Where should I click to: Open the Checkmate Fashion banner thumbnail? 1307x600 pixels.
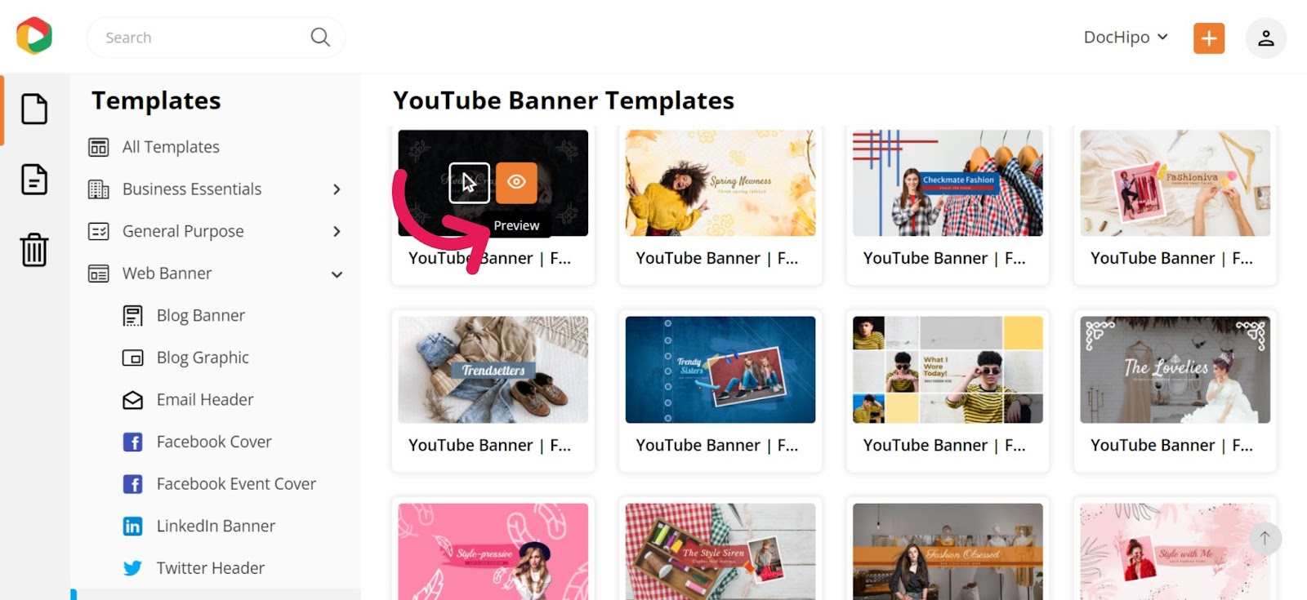tap(948, 183)
